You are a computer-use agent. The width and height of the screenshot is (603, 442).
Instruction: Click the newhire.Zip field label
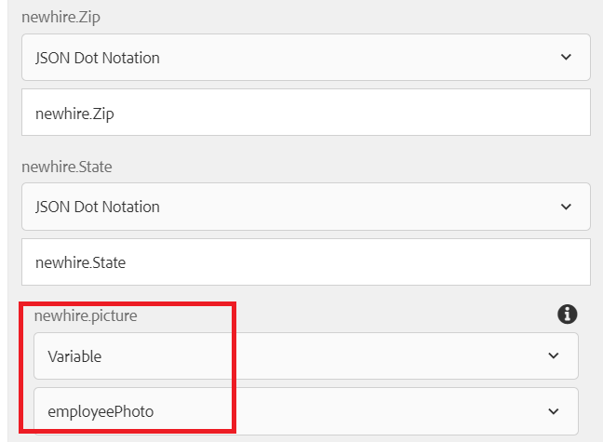[x=60, y=18]
